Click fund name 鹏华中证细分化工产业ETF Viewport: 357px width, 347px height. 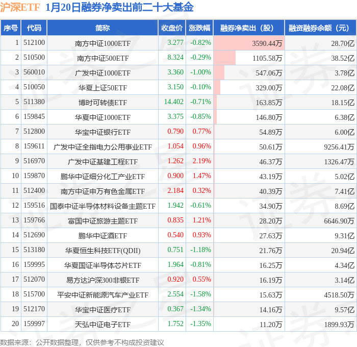click(103, 177)
